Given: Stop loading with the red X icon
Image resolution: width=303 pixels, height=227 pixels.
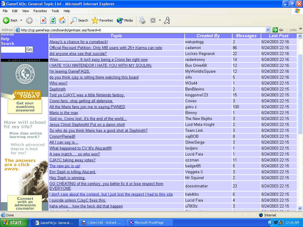Looking at the screenshot, I should click(x=43, y=20).
